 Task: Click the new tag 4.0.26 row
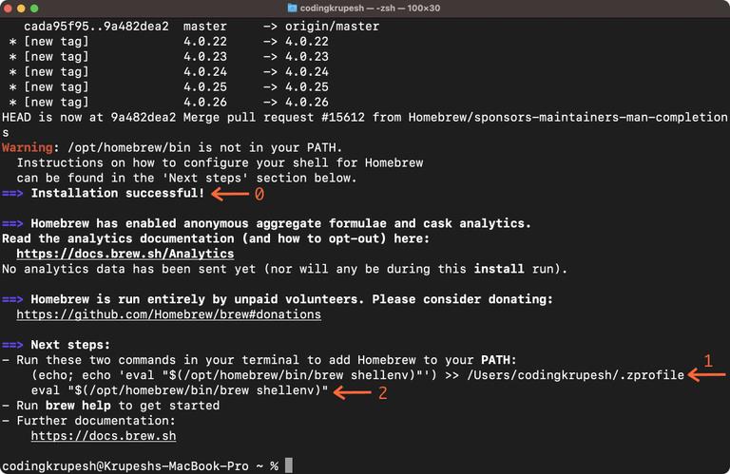169,102
